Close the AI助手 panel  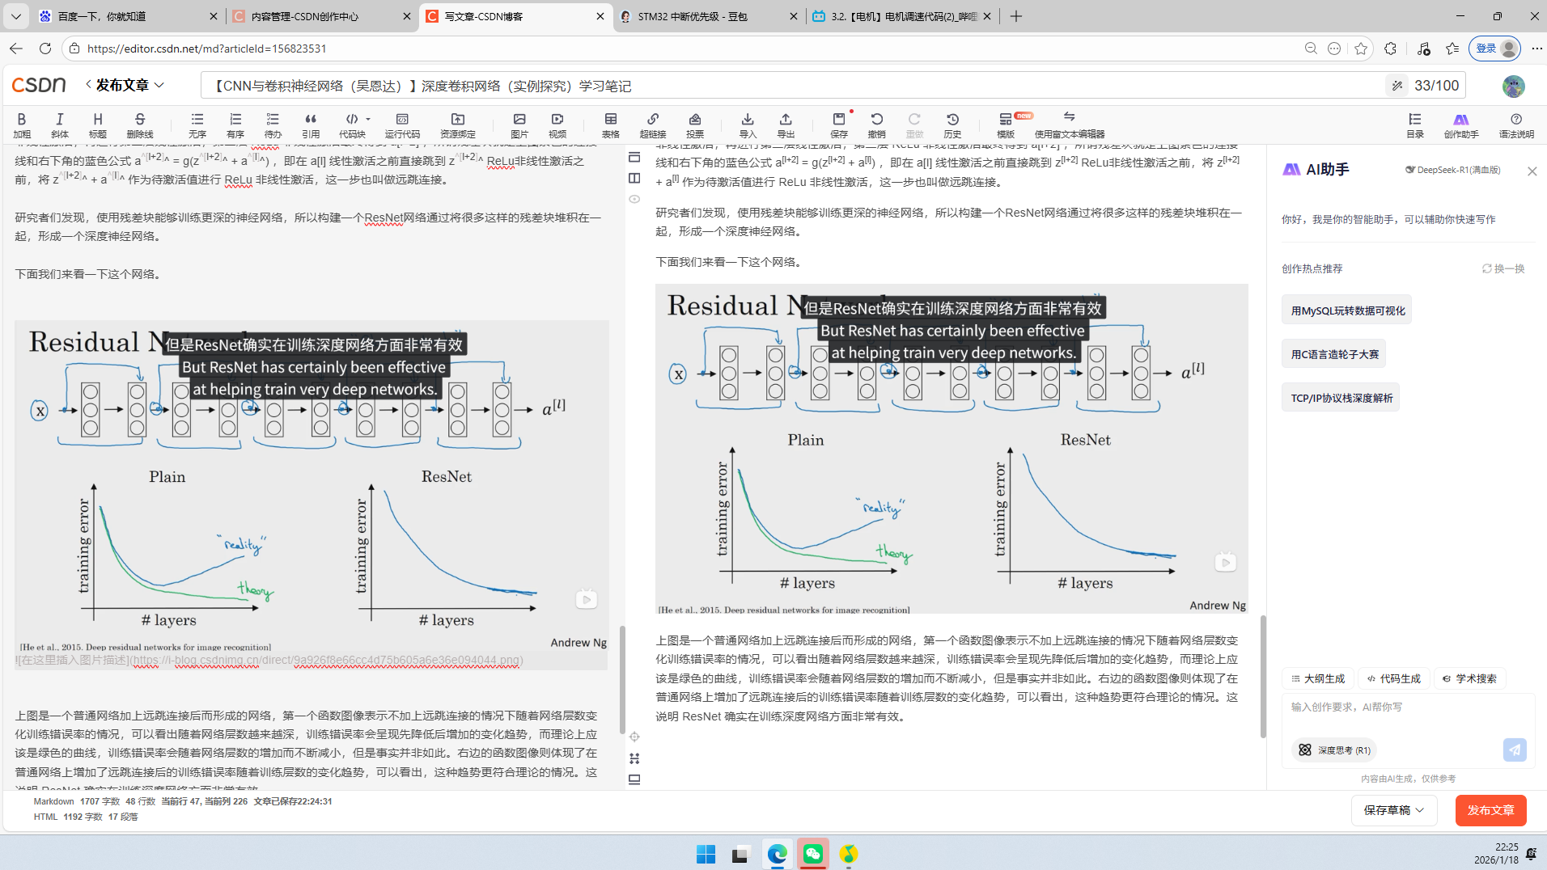pyautogui.click(x=1532, y=171)
